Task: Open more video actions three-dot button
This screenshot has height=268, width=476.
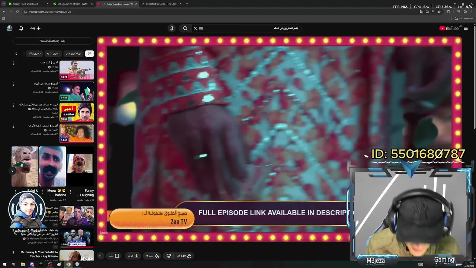Action: click(101, 256)
